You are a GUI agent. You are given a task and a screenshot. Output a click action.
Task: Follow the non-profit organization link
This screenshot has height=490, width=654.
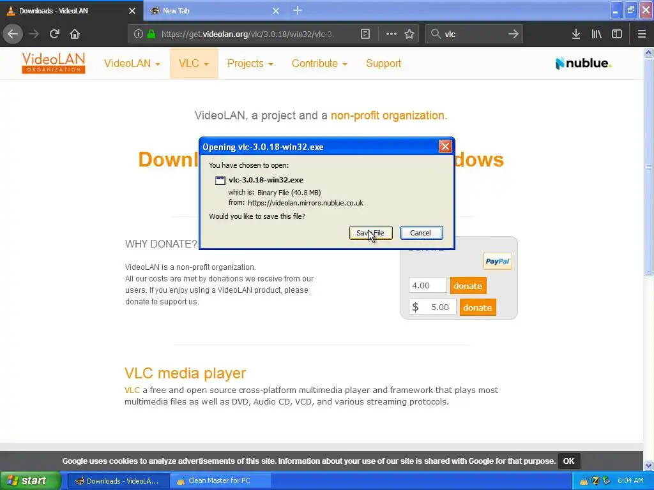point(389,115)
